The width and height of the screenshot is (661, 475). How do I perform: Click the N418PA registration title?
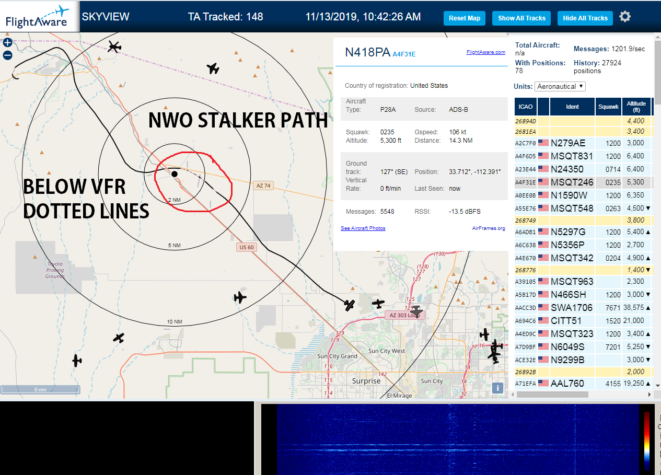tap(367, 52)
